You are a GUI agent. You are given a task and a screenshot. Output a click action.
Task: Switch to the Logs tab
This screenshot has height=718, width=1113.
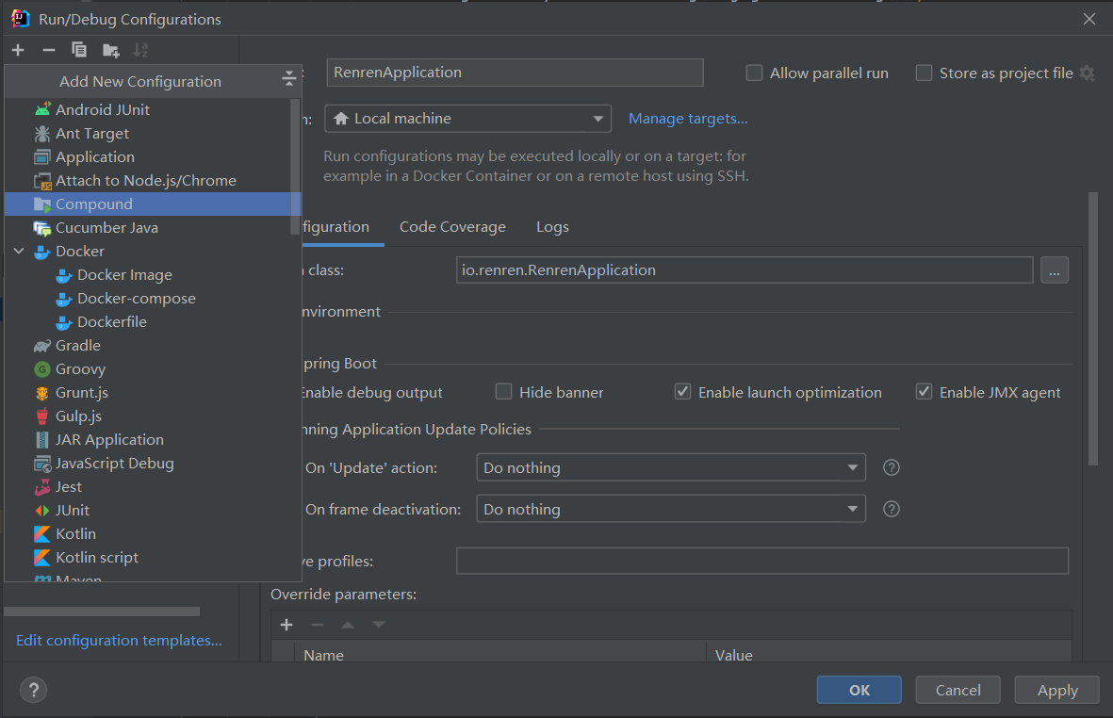[x=552, y=227]
